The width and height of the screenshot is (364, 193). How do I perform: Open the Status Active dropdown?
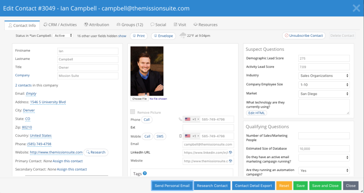click(63, 36)
